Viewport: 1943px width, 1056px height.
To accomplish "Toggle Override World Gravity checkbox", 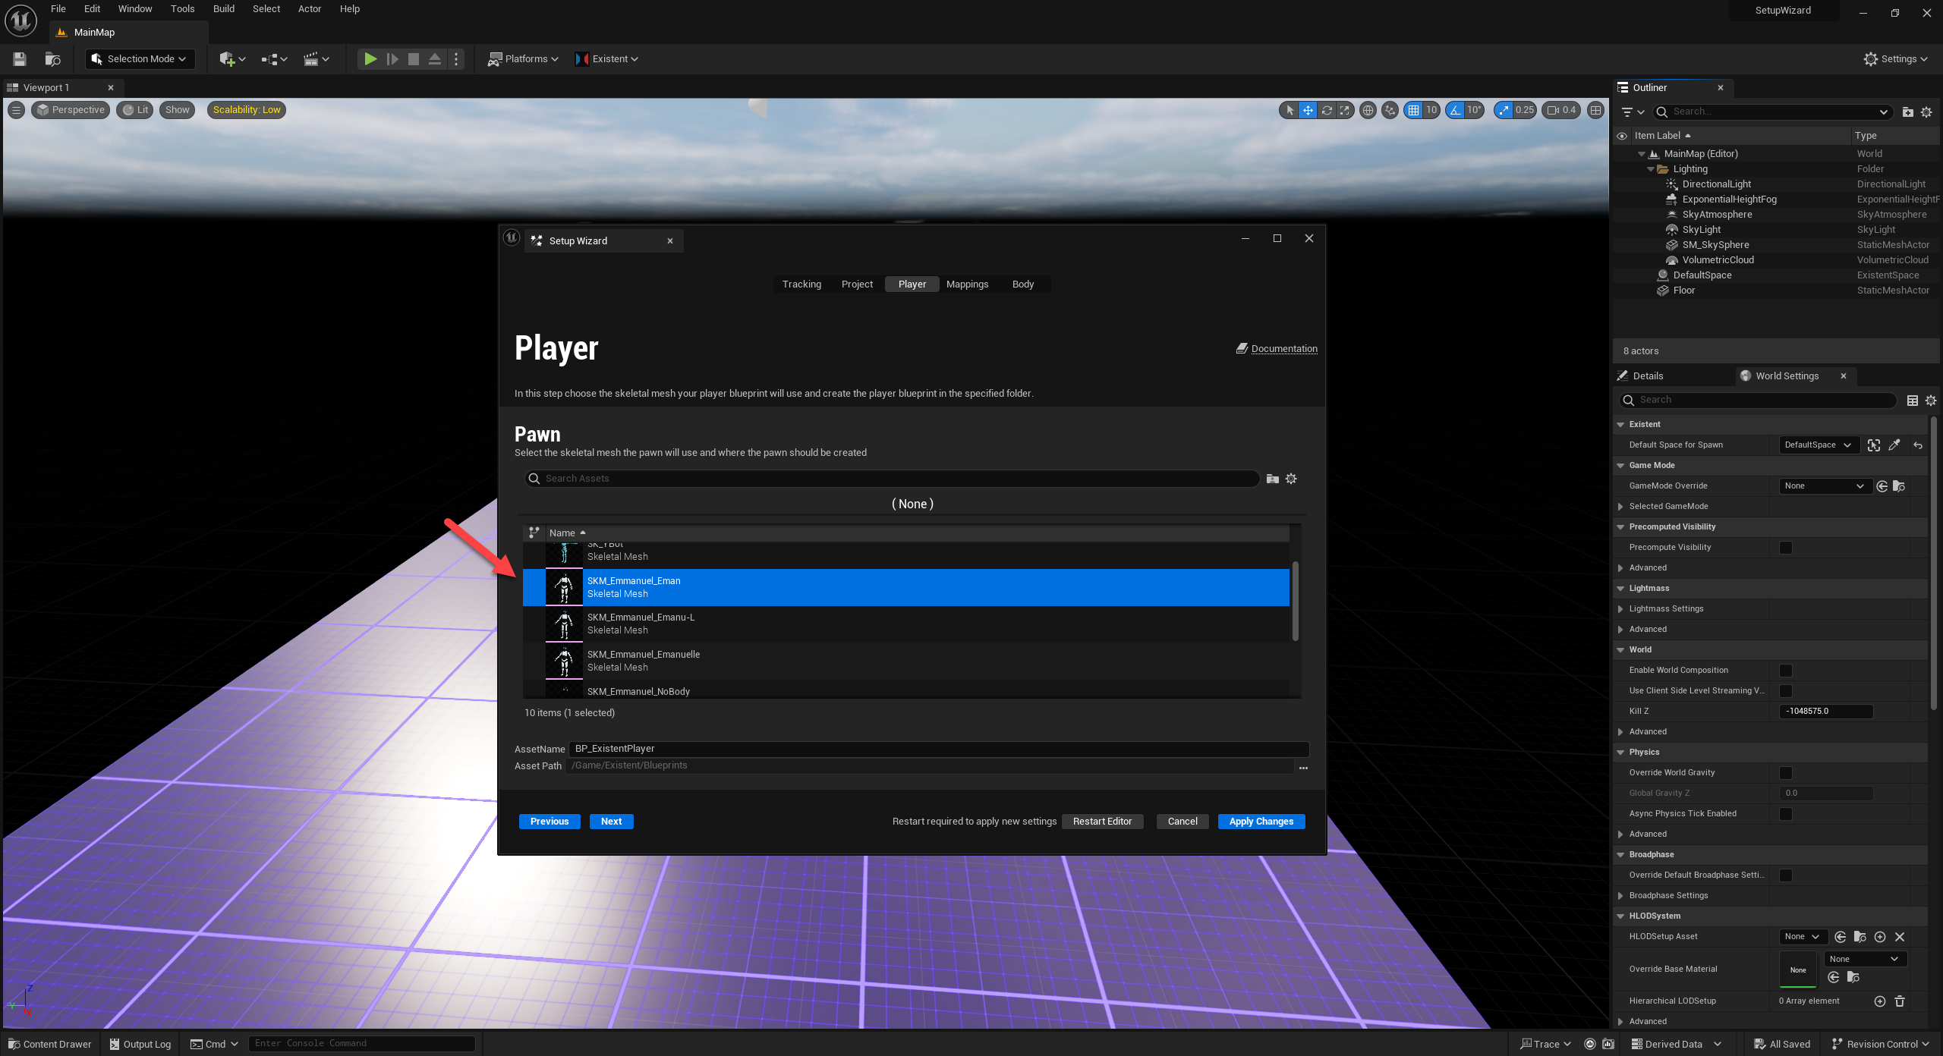I will click(1786, 773).
